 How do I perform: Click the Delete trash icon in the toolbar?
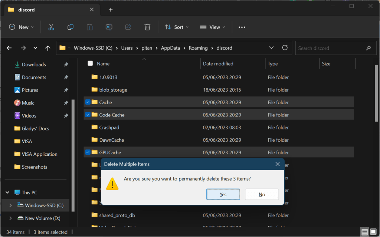[147, 27]
